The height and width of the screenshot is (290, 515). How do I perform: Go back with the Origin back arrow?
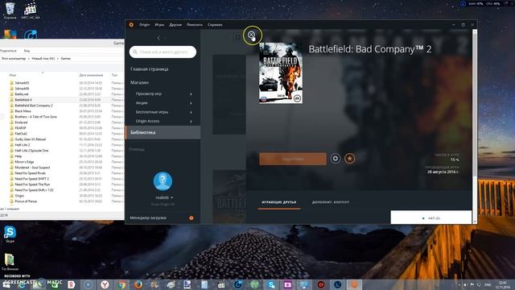tap(159, 38)
